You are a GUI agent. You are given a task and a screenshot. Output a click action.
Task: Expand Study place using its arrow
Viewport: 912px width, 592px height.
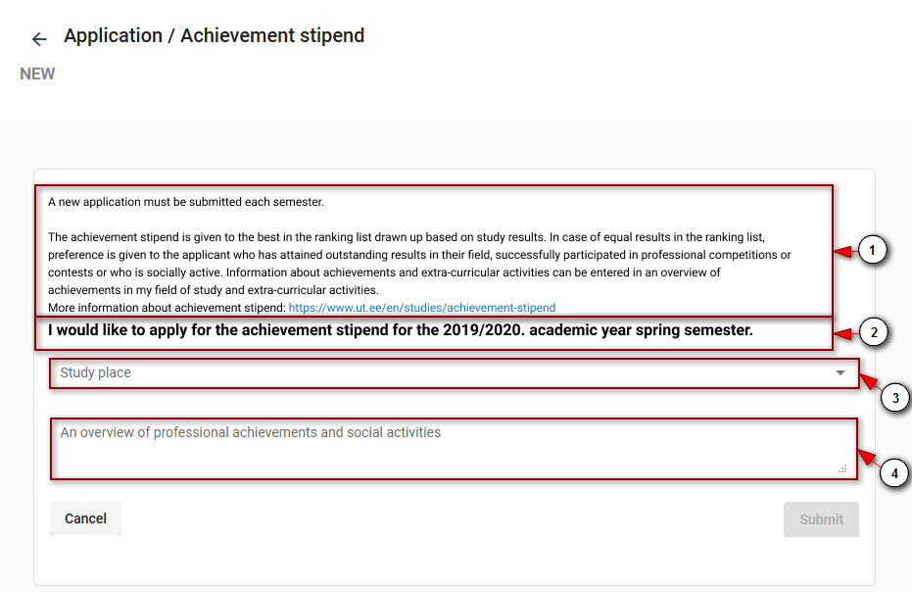[840, 373]
